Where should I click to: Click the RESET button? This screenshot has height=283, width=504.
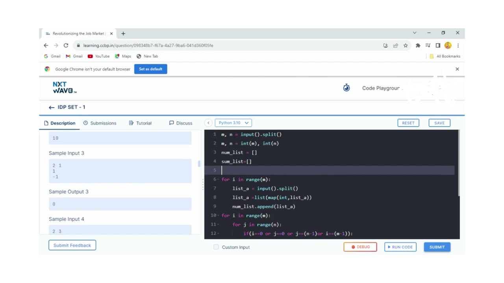tap(408, 123)
